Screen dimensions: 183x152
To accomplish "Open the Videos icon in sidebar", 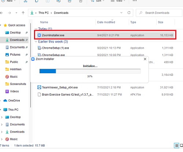I will pos(7,91).
